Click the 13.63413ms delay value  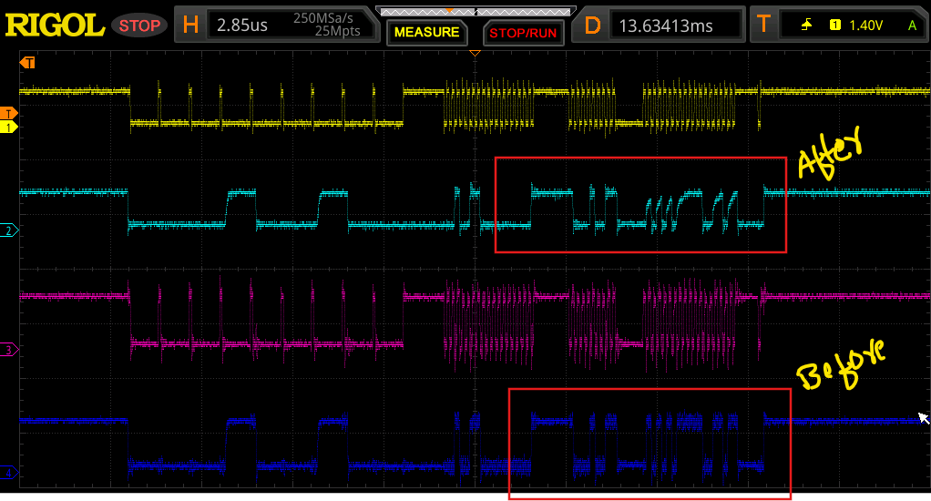click(666, 26)
